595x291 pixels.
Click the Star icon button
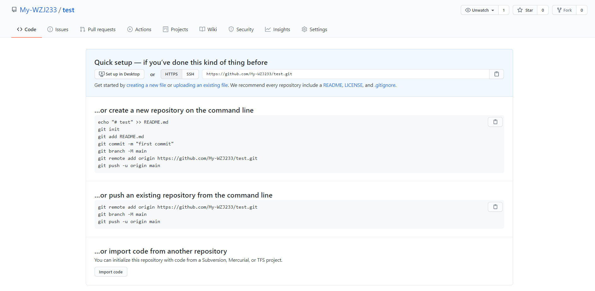tap(525, 10)
